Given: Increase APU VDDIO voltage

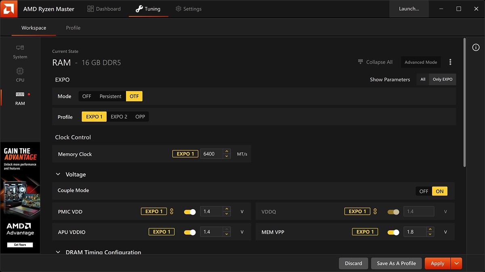Looking at the screenshot, I should (x=227, y=230).
